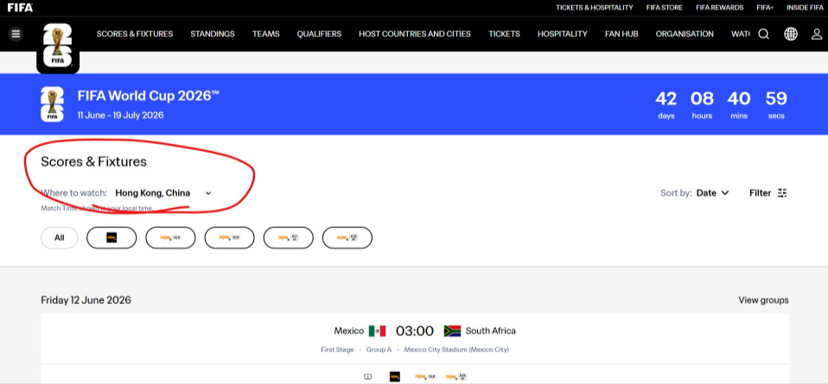The image size is (828, 384).
Task: Open the globe language selector
Action: click(x=791, y=35)
